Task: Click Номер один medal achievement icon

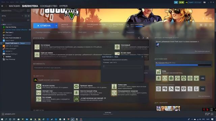Action: (x=114, y=87)
